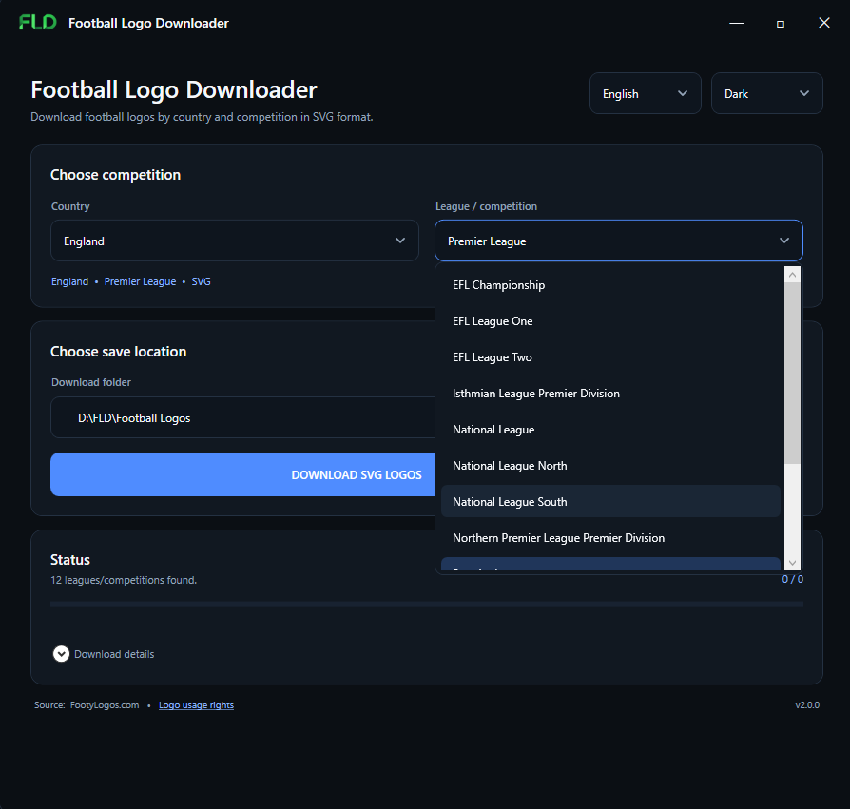Viewport: 850px width, 809px height.
Task: Click the 0 / 0 progress counter
Action: [x=793, y=579]
